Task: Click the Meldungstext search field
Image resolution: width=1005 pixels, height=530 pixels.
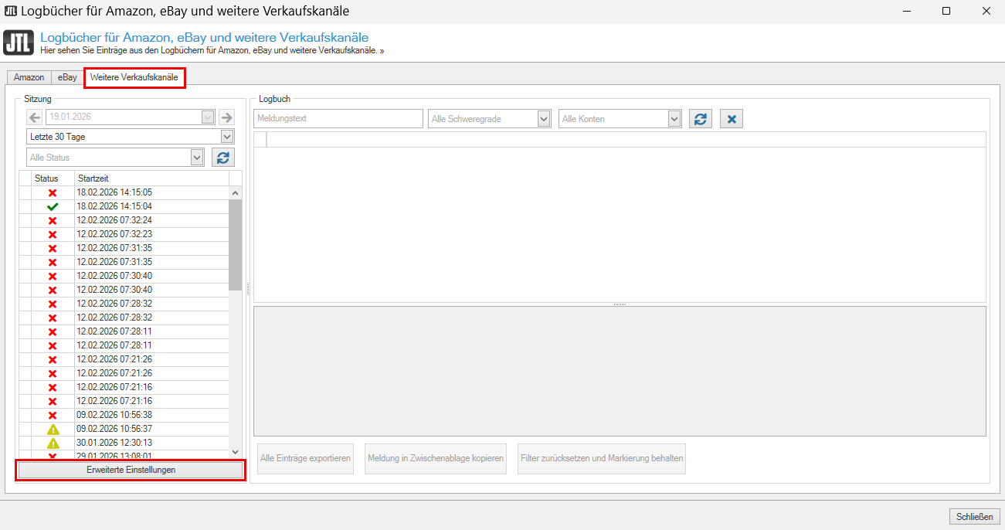Action: click(x=338, y=119)
